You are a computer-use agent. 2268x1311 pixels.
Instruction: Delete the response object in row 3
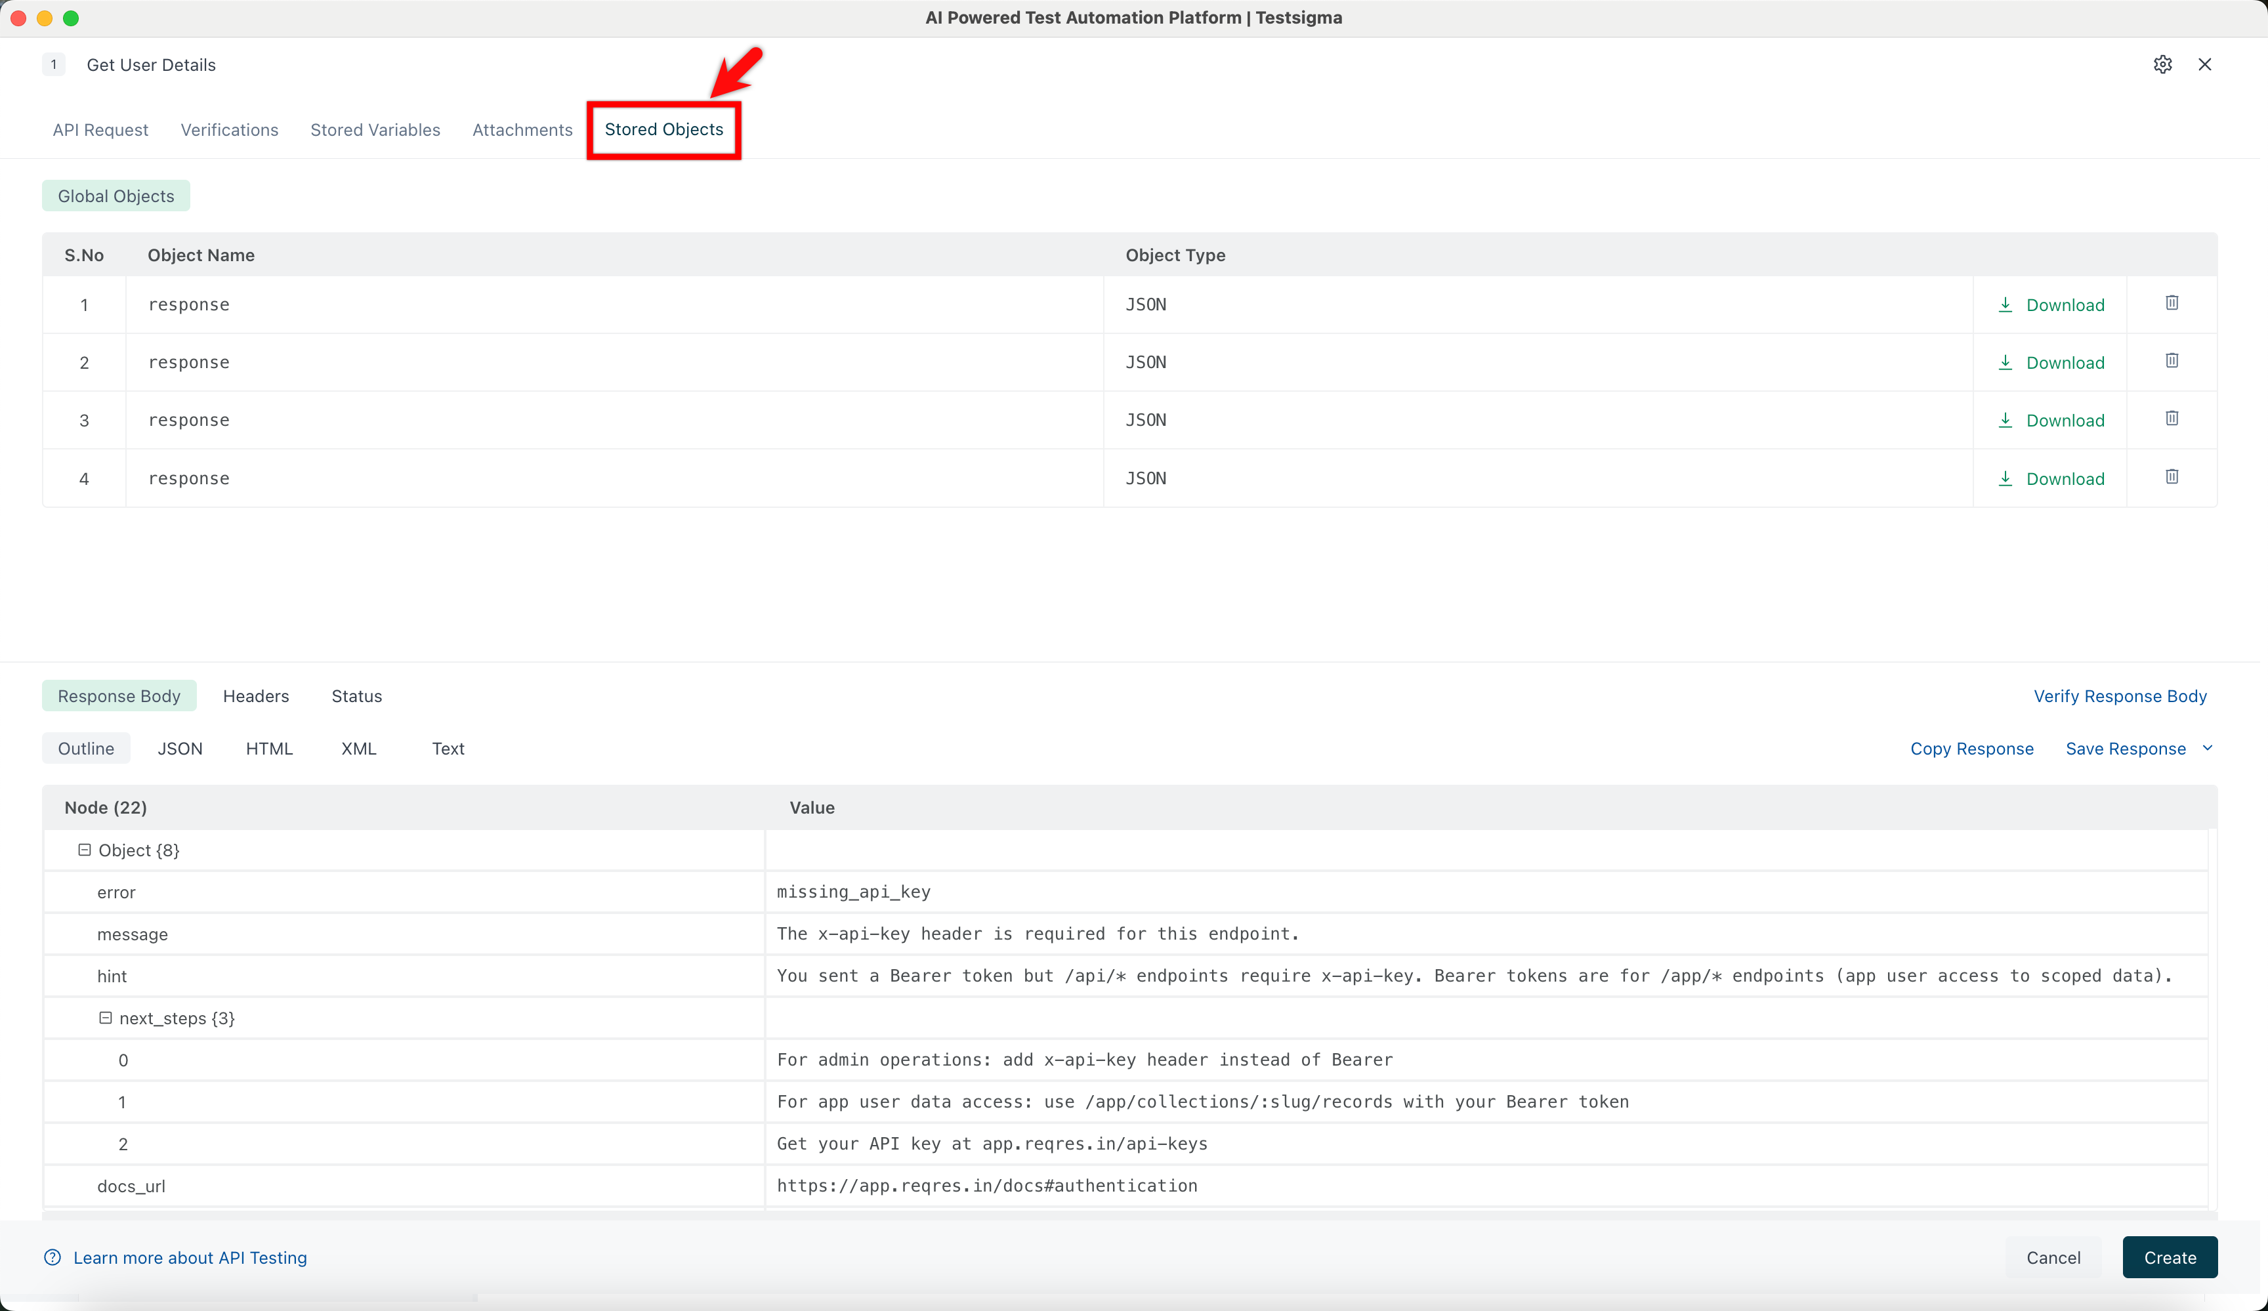coord(2172,419)
